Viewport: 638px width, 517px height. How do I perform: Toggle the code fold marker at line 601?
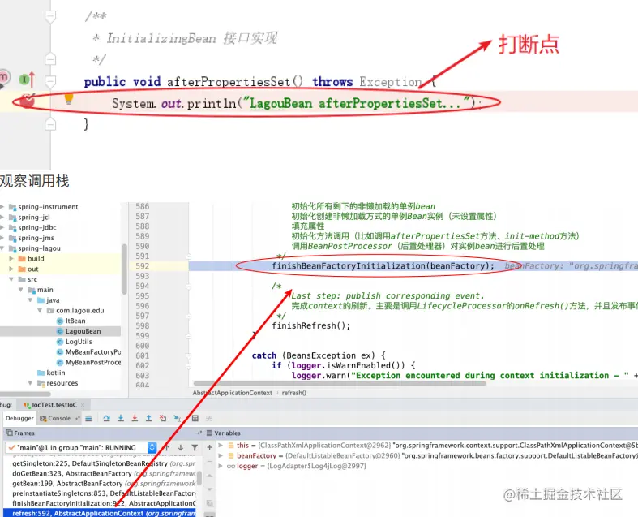tap(188, 356)
